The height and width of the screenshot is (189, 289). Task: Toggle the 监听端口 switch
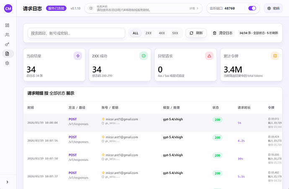click(x=252, y=8)
